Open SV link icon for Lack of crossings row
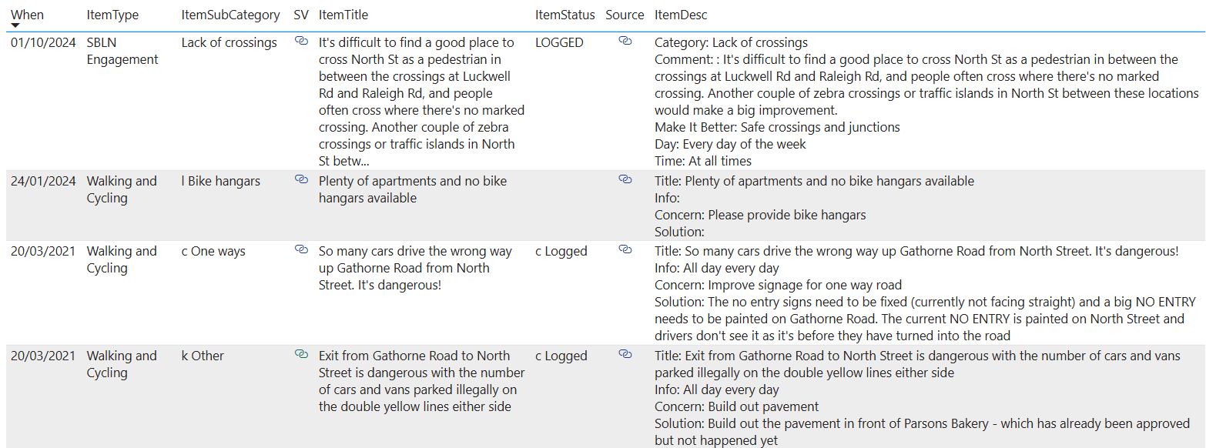 click(301, 42)
